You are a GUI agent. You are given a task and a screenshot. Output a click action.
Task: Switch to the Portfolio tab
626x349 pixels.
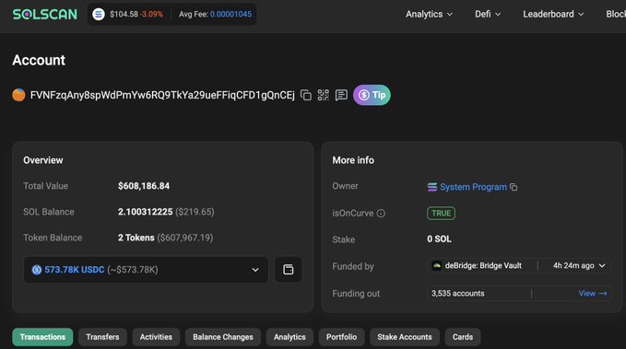point(341,337)
